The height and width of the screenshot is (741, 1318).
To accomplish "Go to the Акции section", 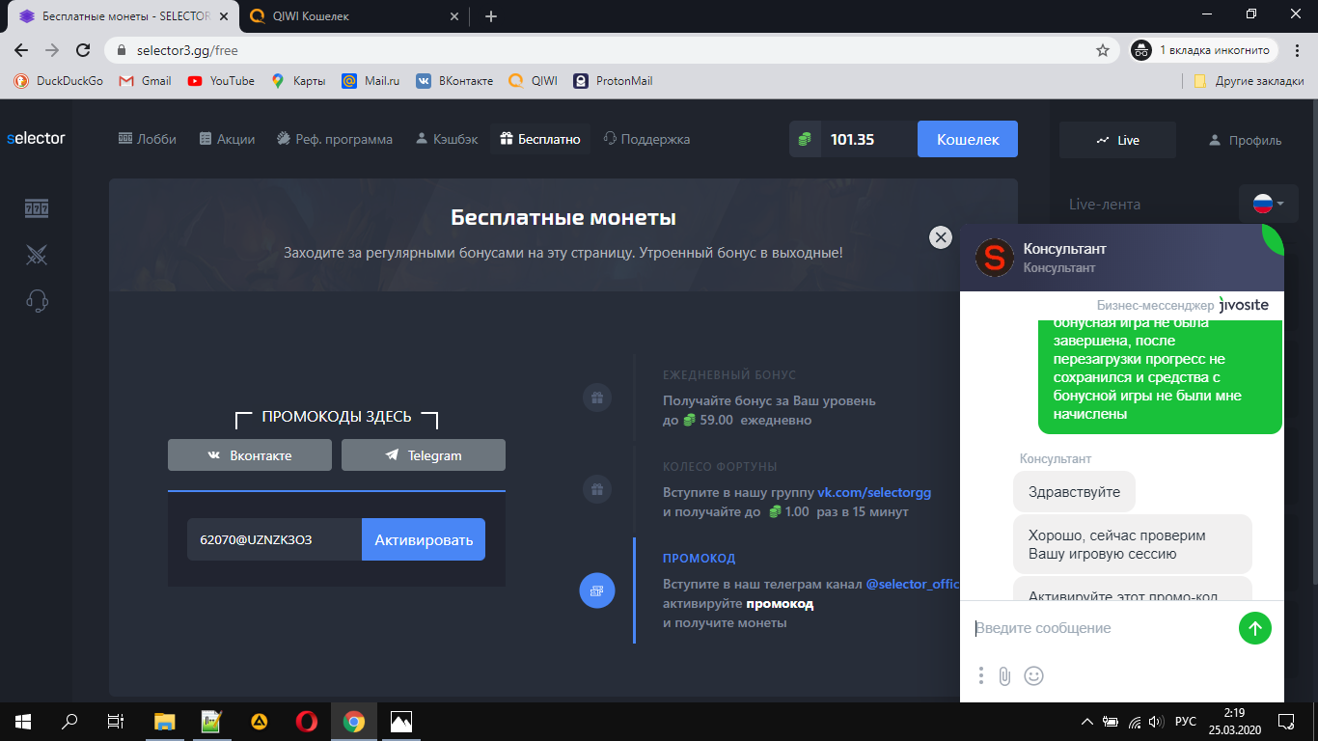I will click(228, 139).
